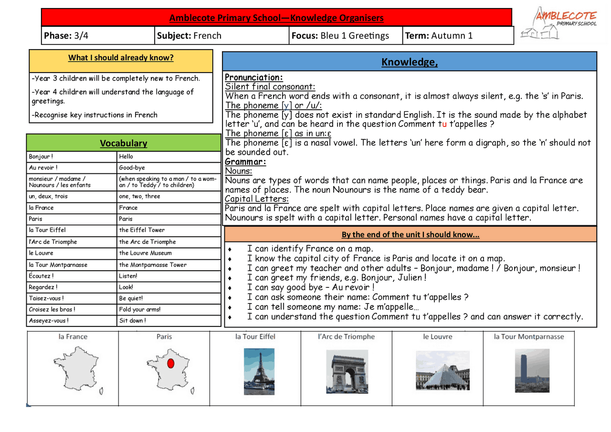Expand the Vocabulary section header
Image resolution: width=611 pixels, height=432 pixels.
click(x=123, y=143)
